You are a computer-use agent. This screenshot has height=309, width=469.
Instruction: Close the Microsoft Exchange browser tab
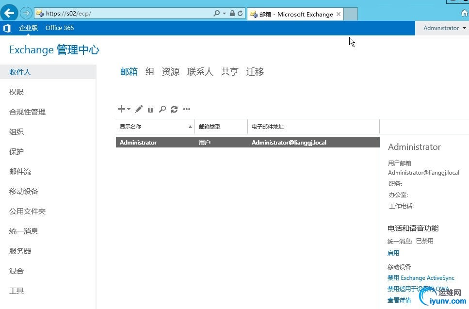tap(338, 14)
